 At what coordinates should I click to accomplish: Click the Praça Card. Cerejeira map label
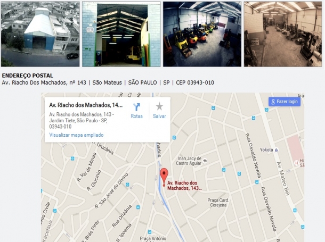pyautogui.click(x=218, y=203)
